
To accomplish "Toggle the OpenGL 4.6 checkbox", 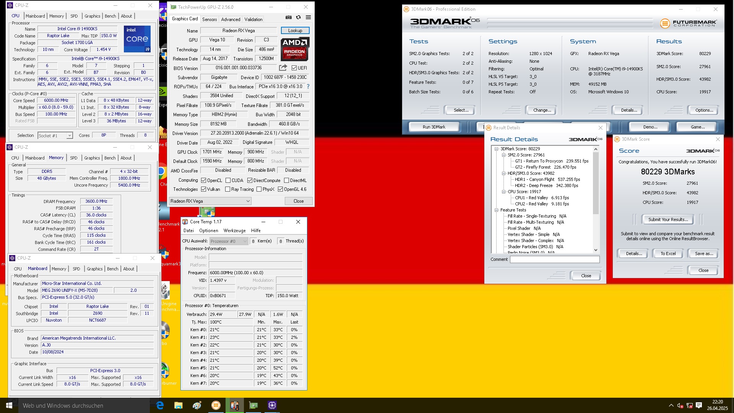I will [x=280, y=189].
